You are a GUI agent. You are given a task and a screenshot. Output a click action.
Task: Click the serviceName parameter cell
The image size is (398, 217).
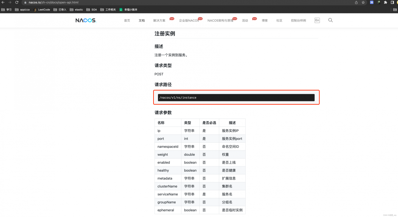(x=168, y=194)
